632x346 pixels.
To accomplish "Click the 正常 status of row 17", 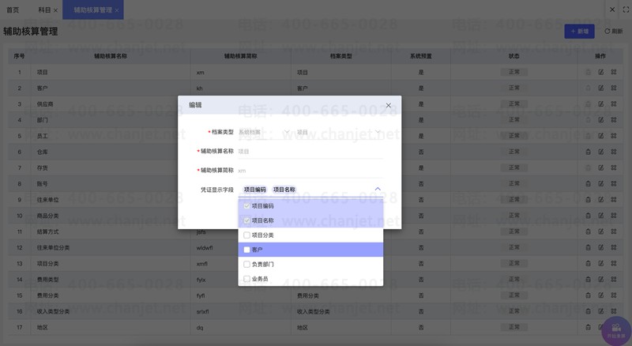I will 514,327.
